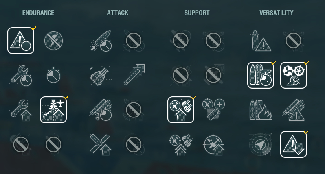Click the VERSATILITY column heading

(276, 13)
